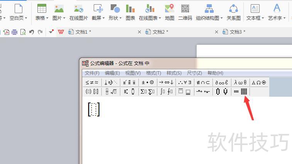Open spaces and ellipses palette
This screenshot has height=164, width=292.
click(x=111, y=82)
